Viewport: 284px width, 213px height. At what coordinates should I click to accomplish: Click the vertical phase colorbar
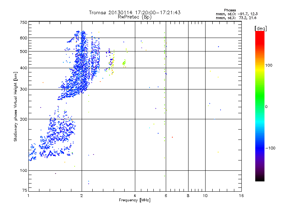260,106
